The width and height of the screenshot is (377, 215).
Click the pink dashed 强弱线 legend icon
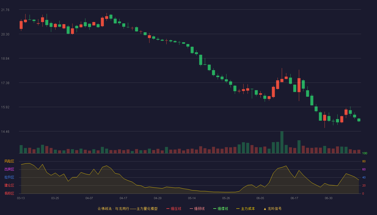click(x=191, y=209)
